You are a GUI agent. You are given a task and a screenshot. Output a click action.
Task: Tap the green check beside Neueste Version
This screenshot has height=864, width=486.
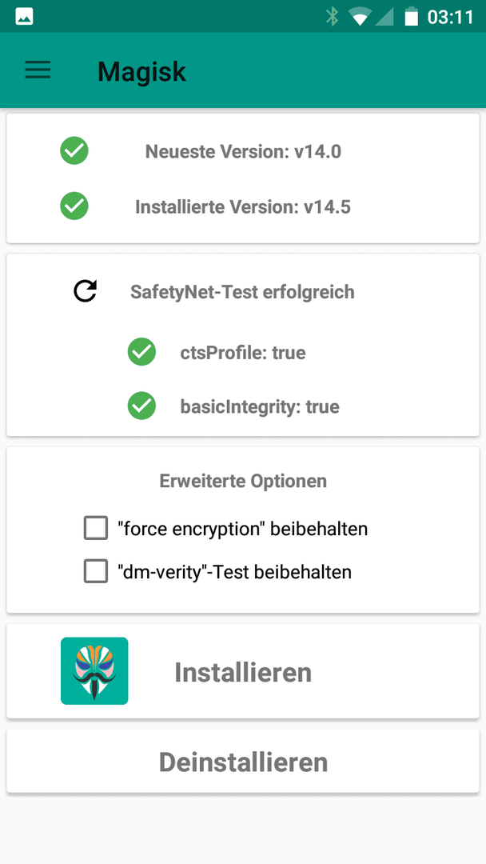coord(74,150)
